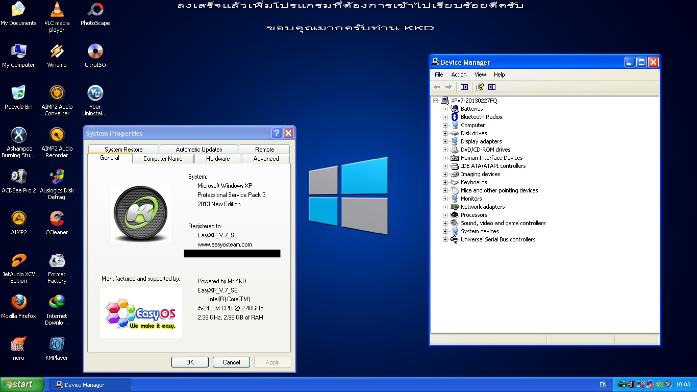Click the My Documents folder icon

[18, 14]
